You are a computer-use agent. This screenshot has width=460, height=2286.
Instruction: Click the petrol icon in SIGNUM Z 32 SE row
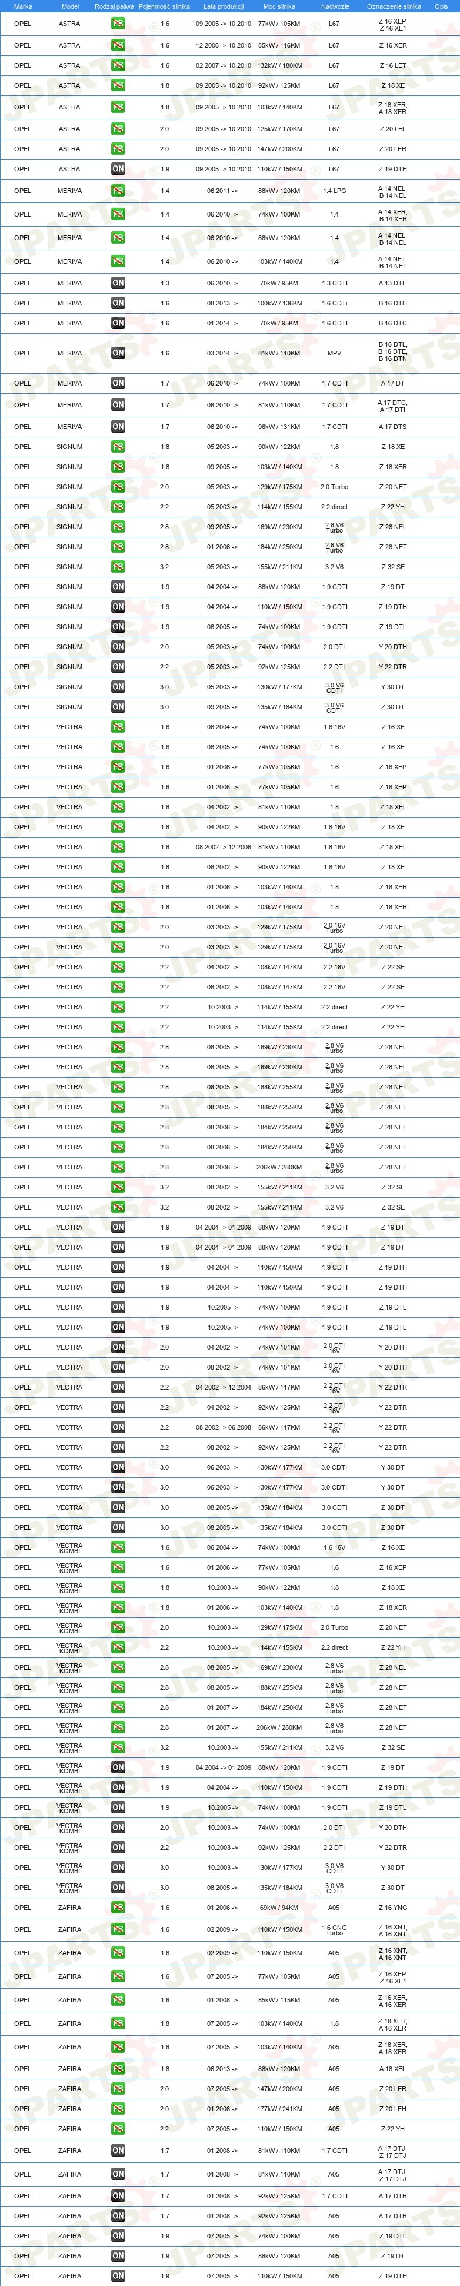tap(118, 567)
